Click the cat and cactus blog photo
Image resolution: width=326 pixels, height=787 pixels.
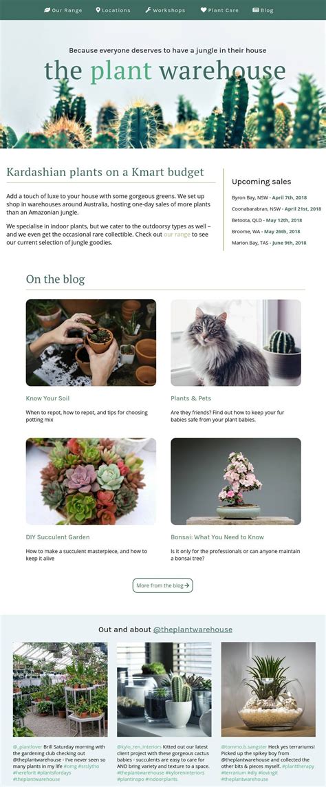coord(236,343)
